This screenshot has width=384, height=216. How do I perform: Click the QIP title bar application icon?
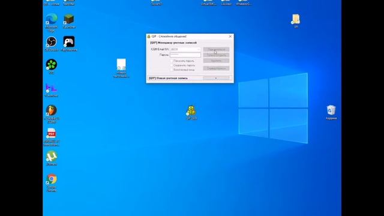pos(149,36)
